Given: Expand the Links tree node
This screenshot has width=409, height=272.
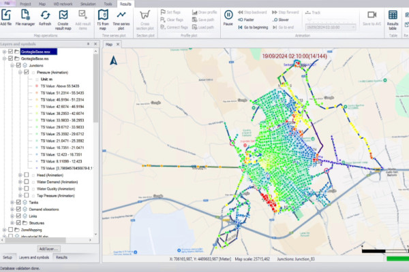Looking at the screenshot, I should click(x=12, y=216).
